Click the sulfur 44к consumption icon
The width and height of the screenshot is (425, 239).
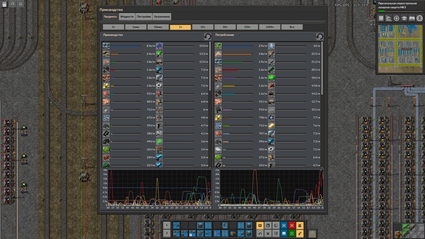click(218, 118)
